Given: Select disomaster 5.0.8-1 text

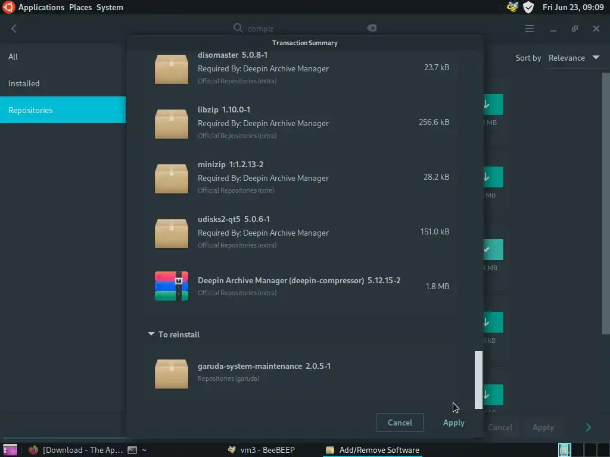Looking at the screenshot, I should [232, 55].
